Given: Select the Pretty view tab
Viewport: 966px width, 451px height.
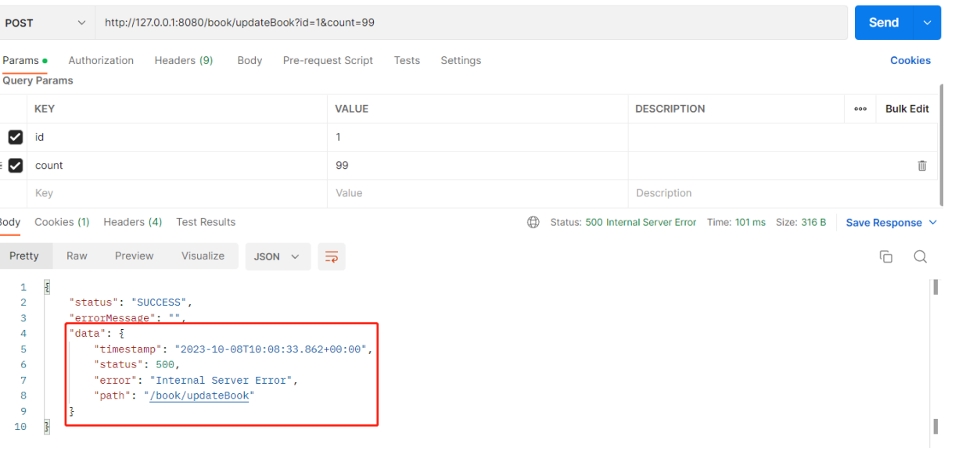Looking at the screenshot, I should click(24, 256).
